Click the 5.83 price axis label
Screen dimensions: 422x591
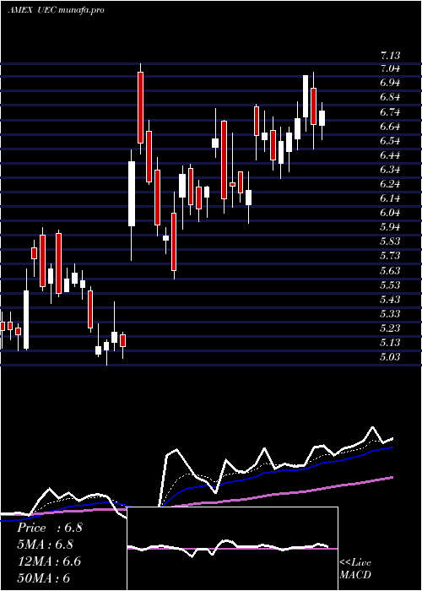[390, 241]
